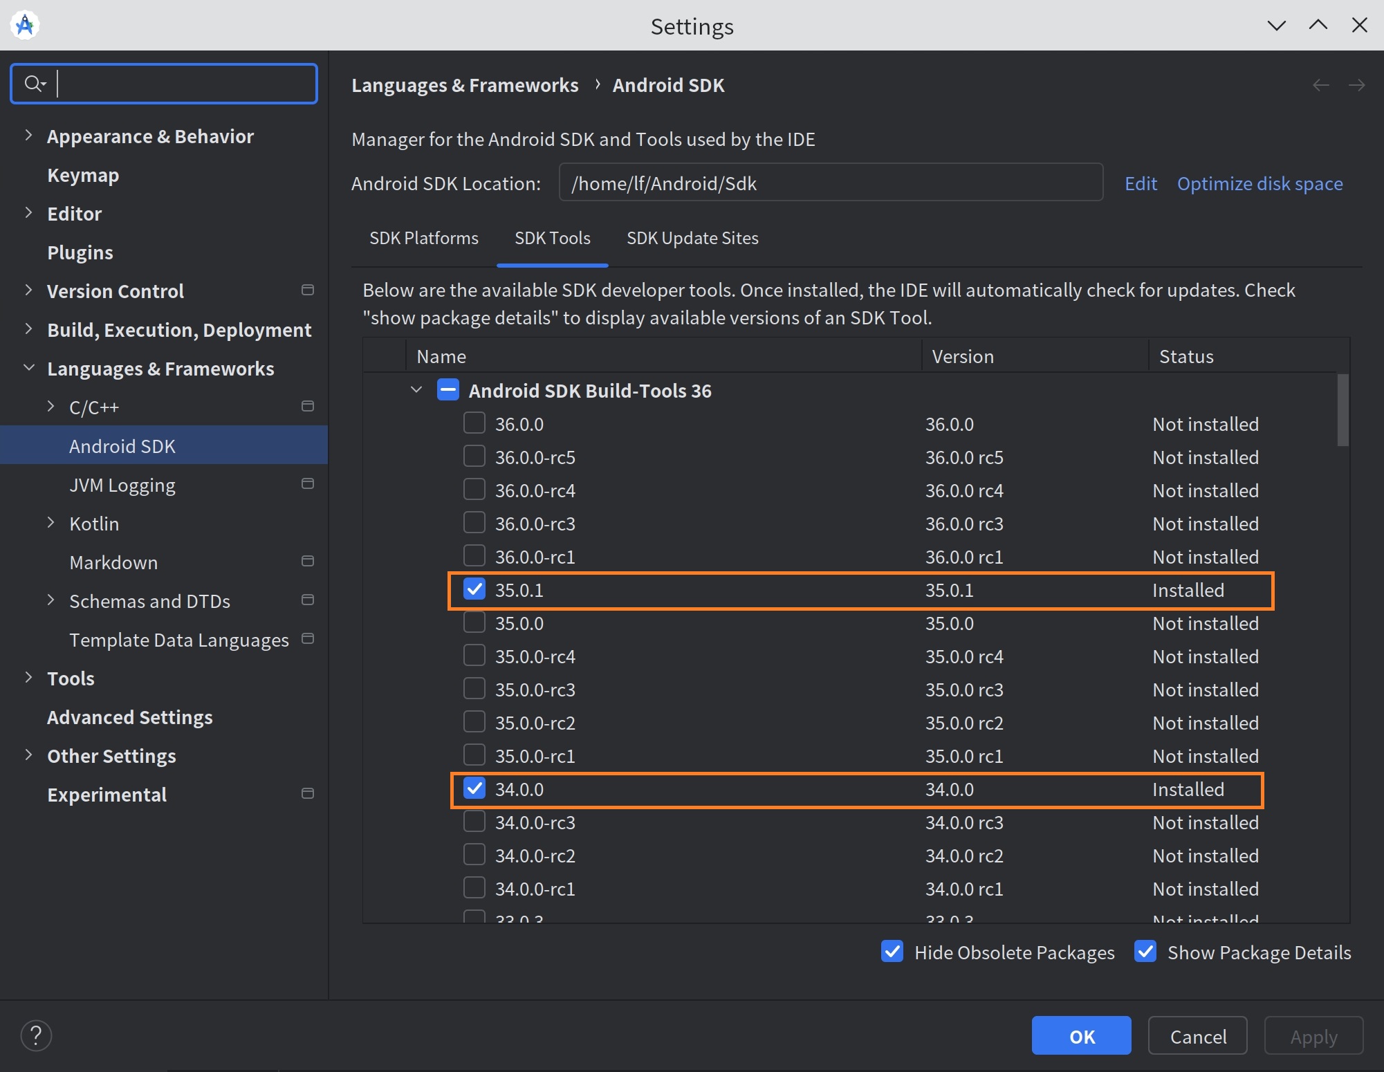
Task: Click the Optimize disk space link
Action: pyautogui.click(x=1260, y=183)
